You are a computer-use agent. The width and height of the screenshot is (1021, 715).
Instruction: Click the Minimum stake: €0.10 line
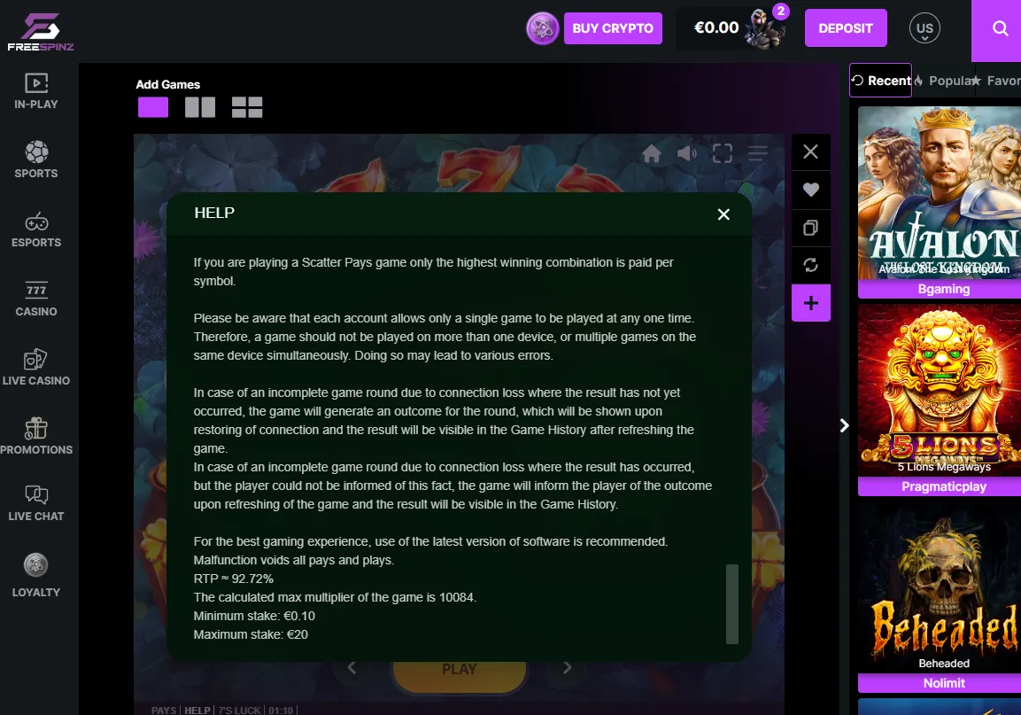click(x=254, y=616)
